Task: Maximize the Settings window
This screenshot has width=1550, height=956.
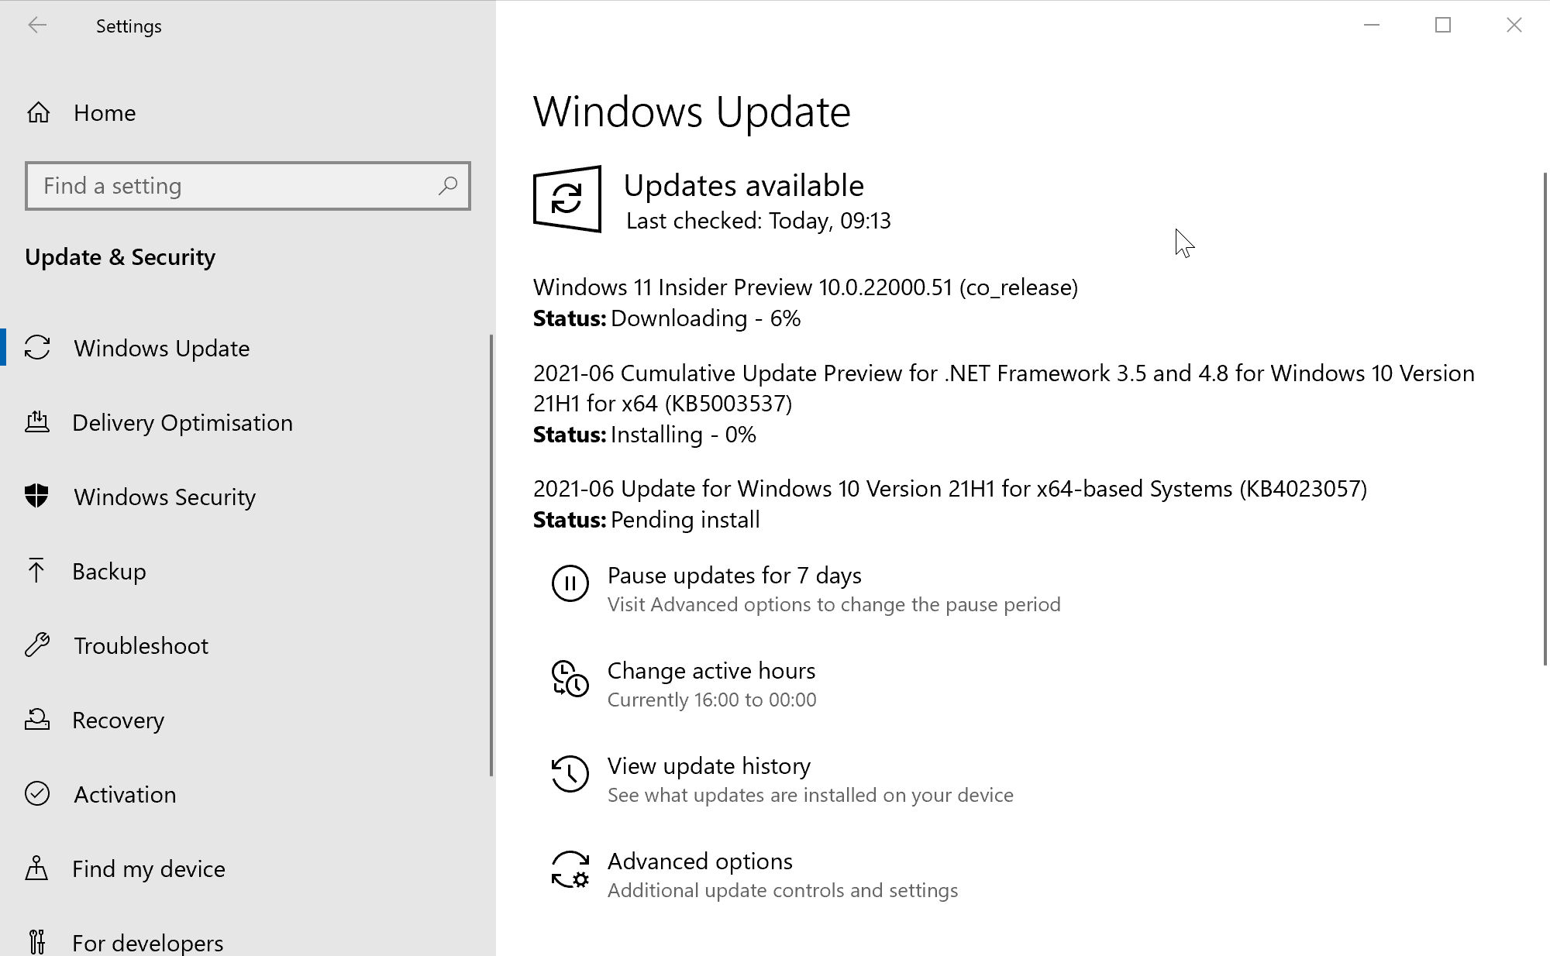Action: pos(1443,25)
